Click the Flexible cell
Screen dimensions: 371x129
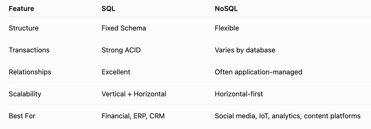point(227,28)
